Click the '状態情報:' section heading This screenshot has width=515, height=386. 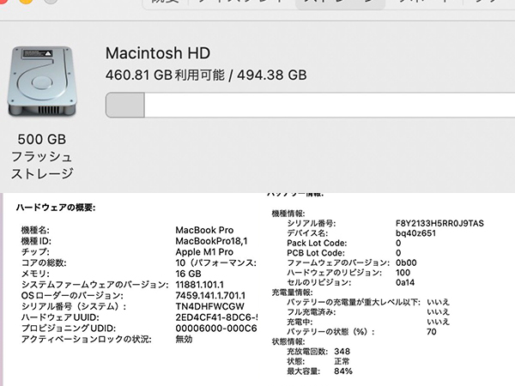288,341
